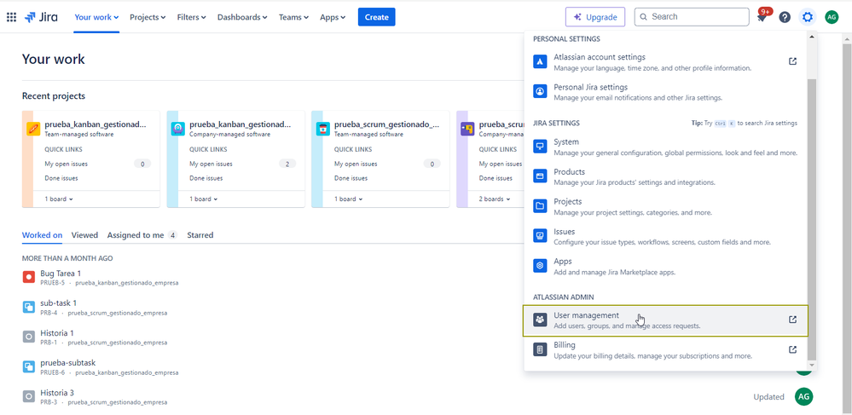
Task: Click the red Bug Tarea 1 issue icon
Action: pyautogui.click(x=29, y=277)
